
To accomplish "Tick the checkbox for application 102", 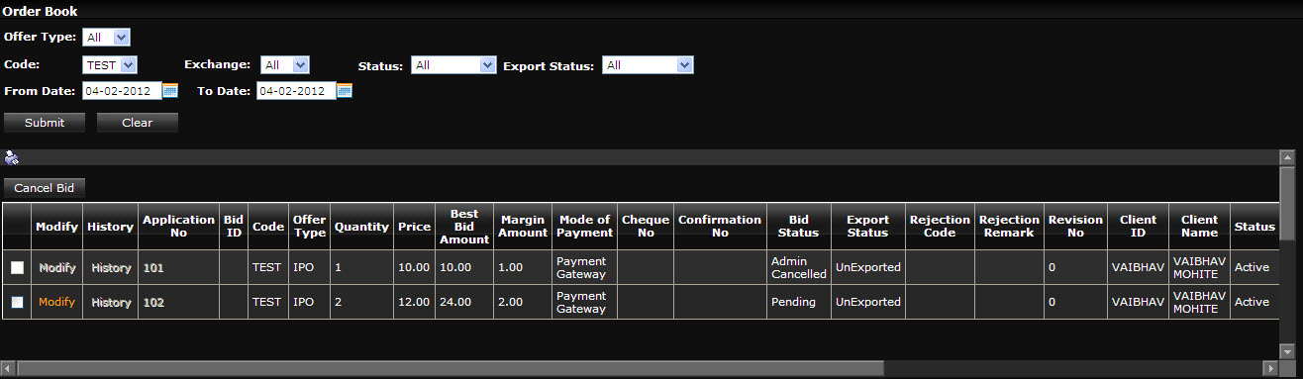I will coord(17,302).
